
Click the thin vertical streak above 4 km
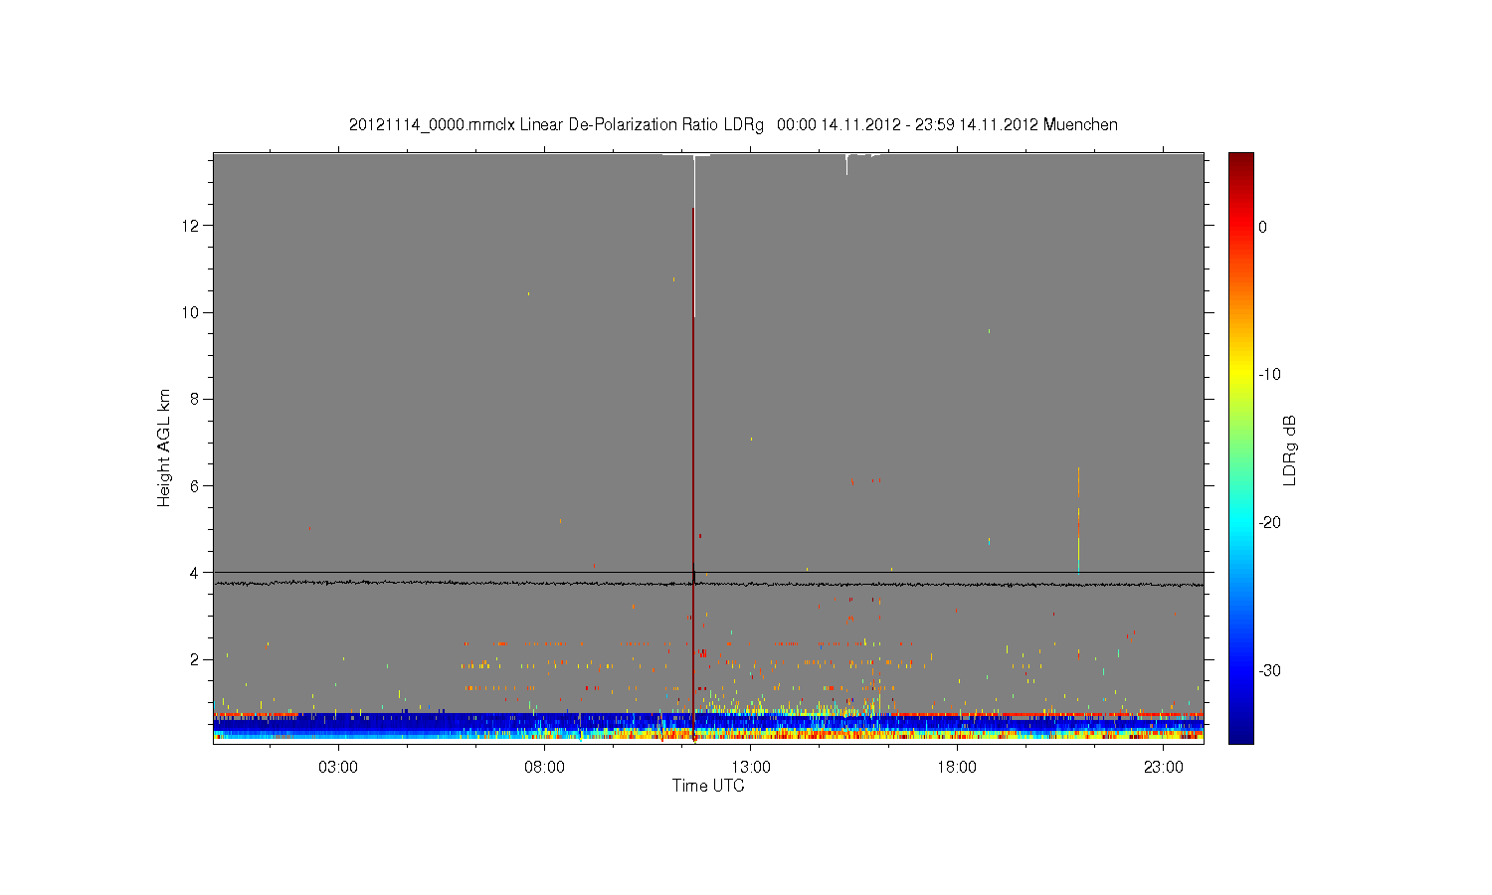1078,519
